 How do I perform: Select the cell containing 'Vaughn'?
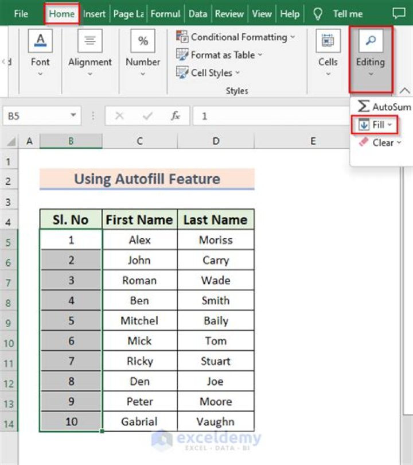(x=216, y=421)
